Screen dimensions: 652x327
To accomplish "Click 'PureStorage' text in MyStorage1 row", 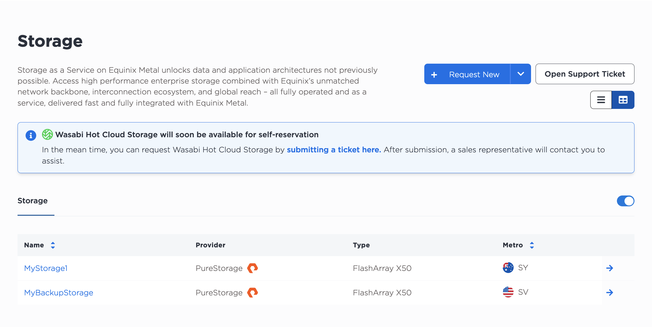I will [219, 268].
